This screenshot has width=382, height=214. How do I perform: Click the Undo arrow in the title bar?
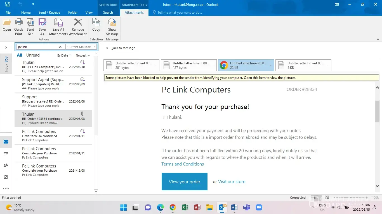20,4
